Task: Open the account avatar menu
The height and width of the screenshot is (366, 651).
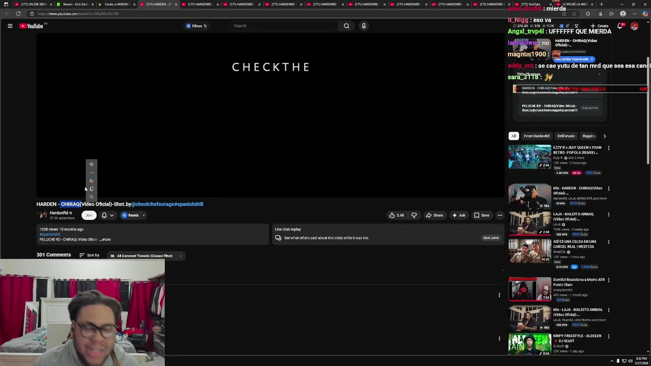Action: [634, 26]
